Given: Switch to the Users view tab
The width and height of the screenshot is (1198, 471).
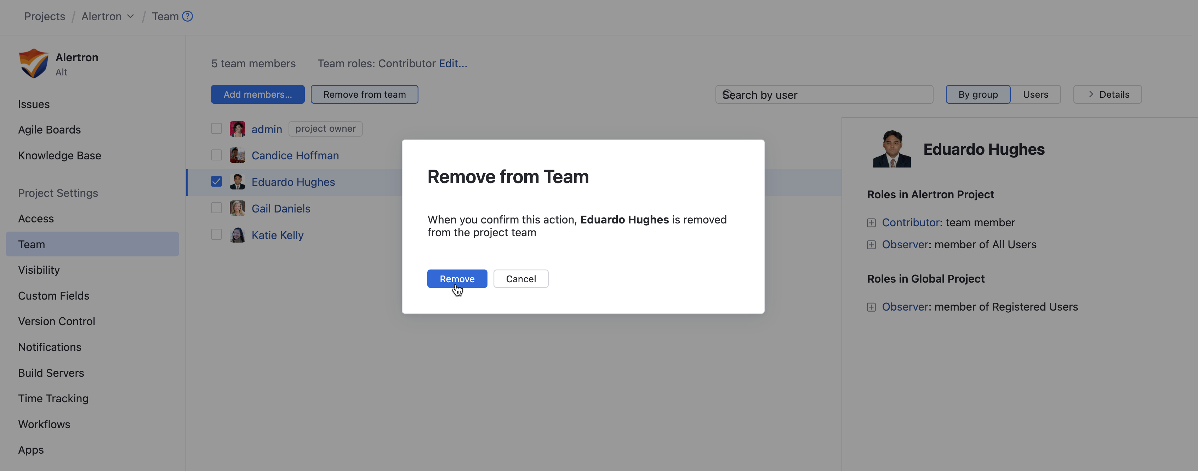Looking at the screenshot, I should 1035,95.
